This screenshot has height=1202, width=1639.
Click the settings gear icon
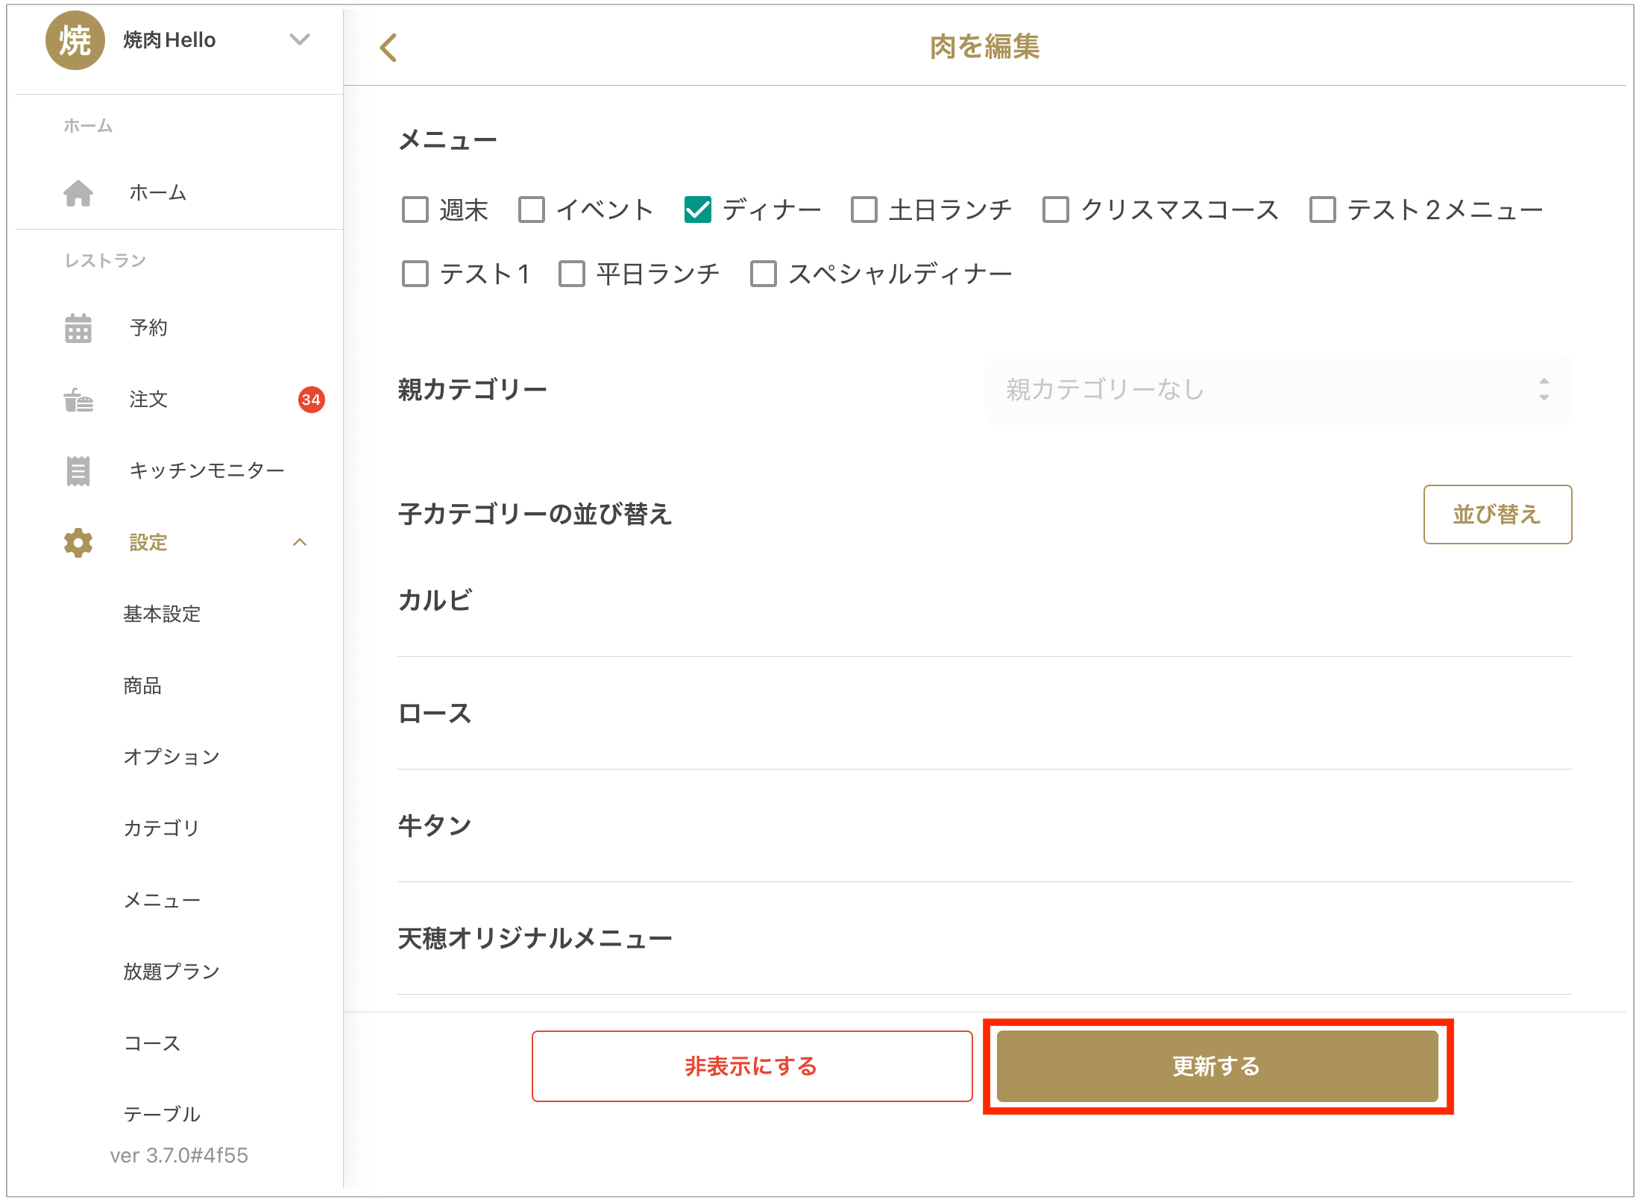tap(78, 543)
